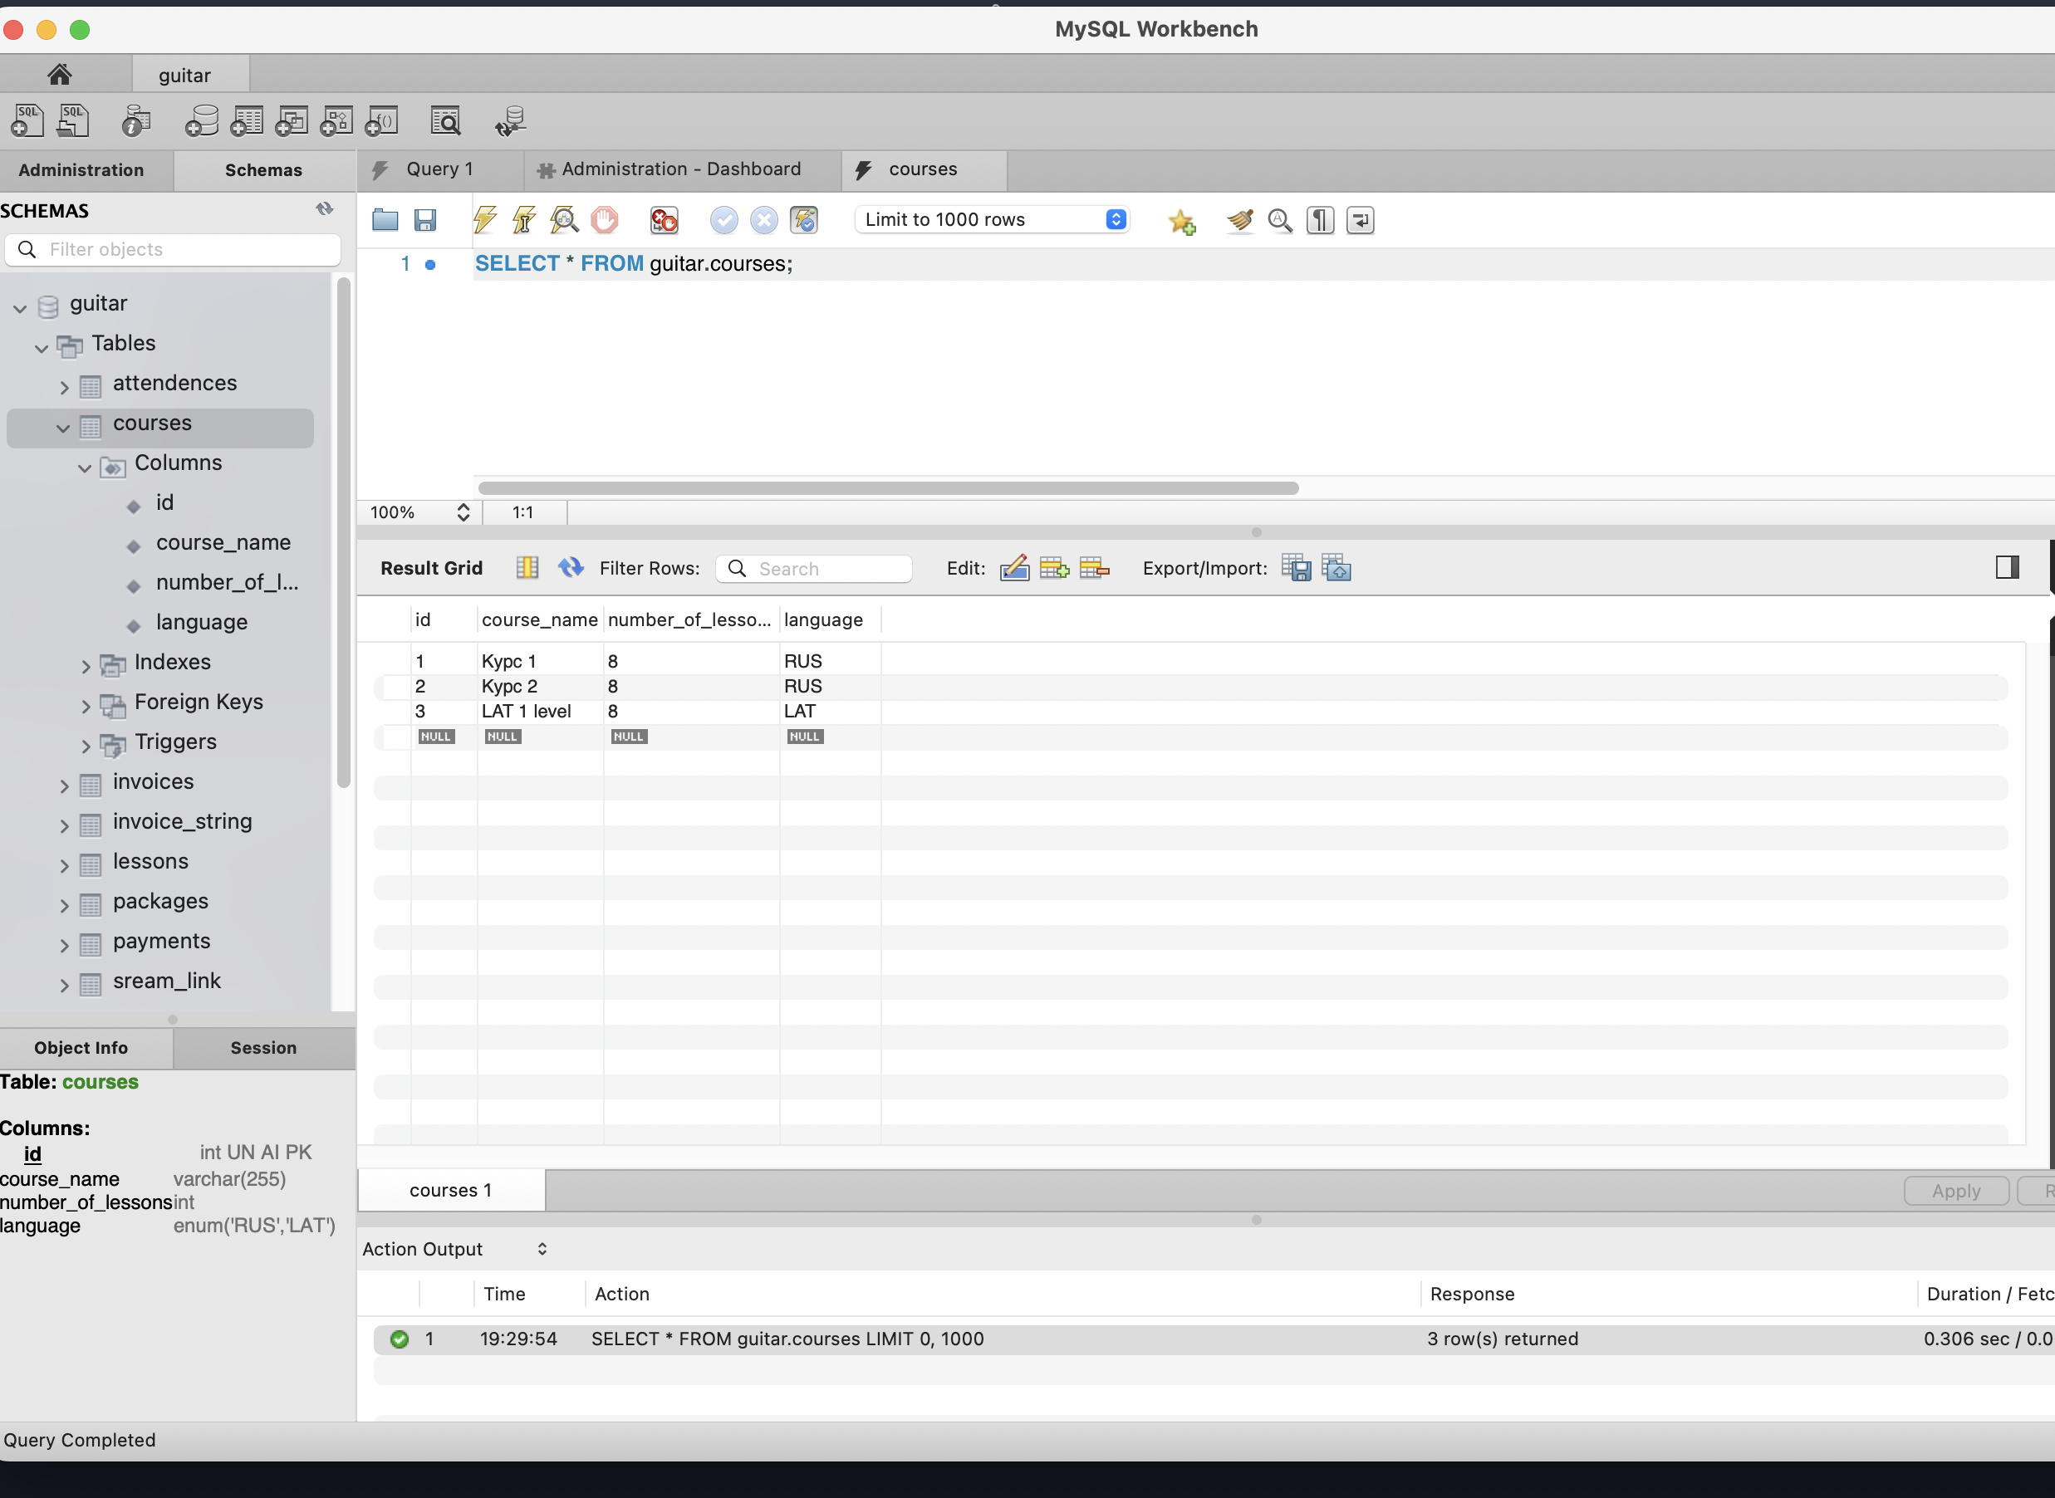Image resolution: width=2055 pixels, height=1498 pixels.
Task: Switch to the Administration - Dashboard tab
Action: point(680,169)
